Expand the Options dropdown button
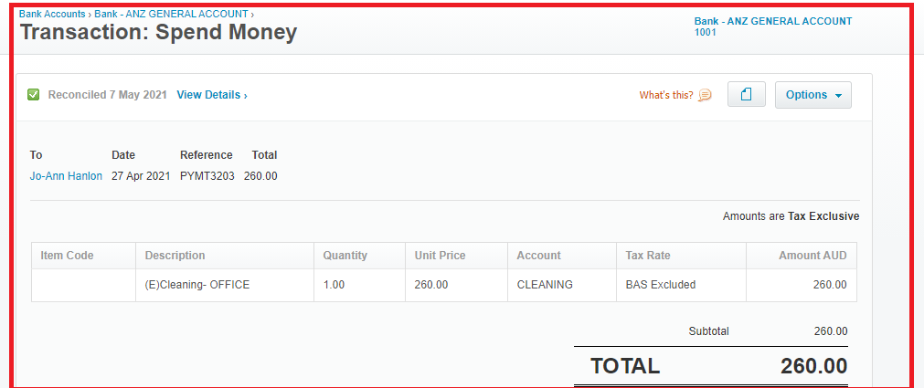The image size is (924, 388). pyautogui.click(x=813, y=95)
